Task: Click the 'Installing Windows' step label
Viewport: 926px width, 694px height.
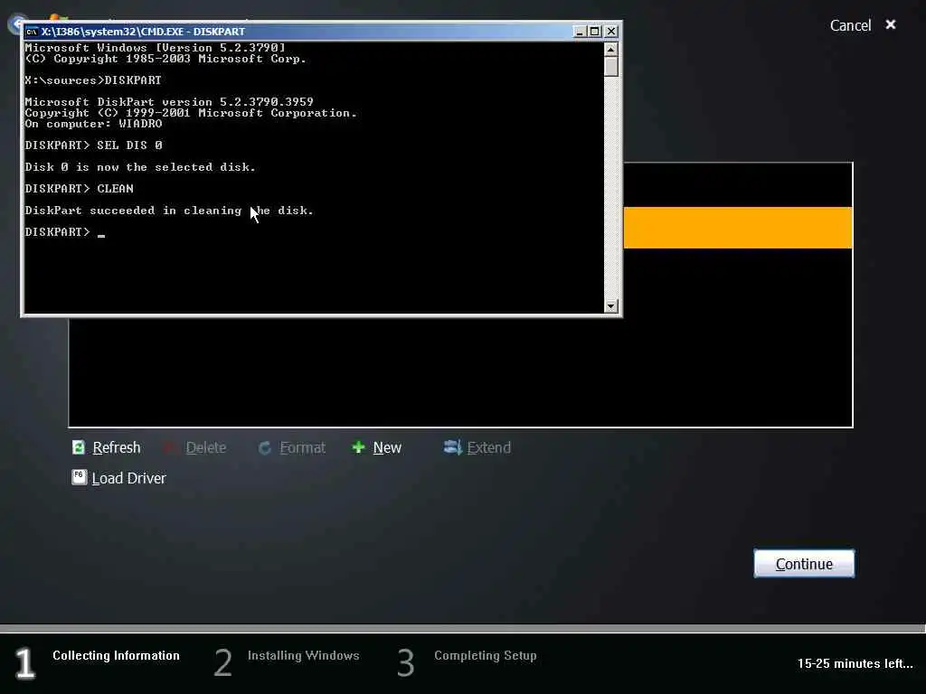Action: [x=304, y=656]
